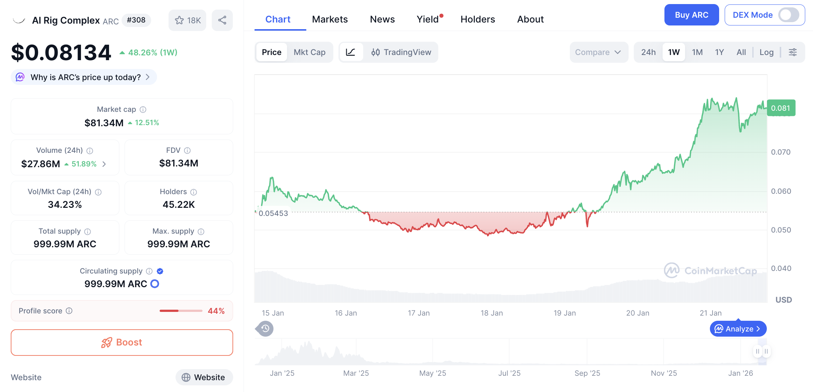Click the share icon button
Viewport: 813px width, 392px height.
(222, 20)
